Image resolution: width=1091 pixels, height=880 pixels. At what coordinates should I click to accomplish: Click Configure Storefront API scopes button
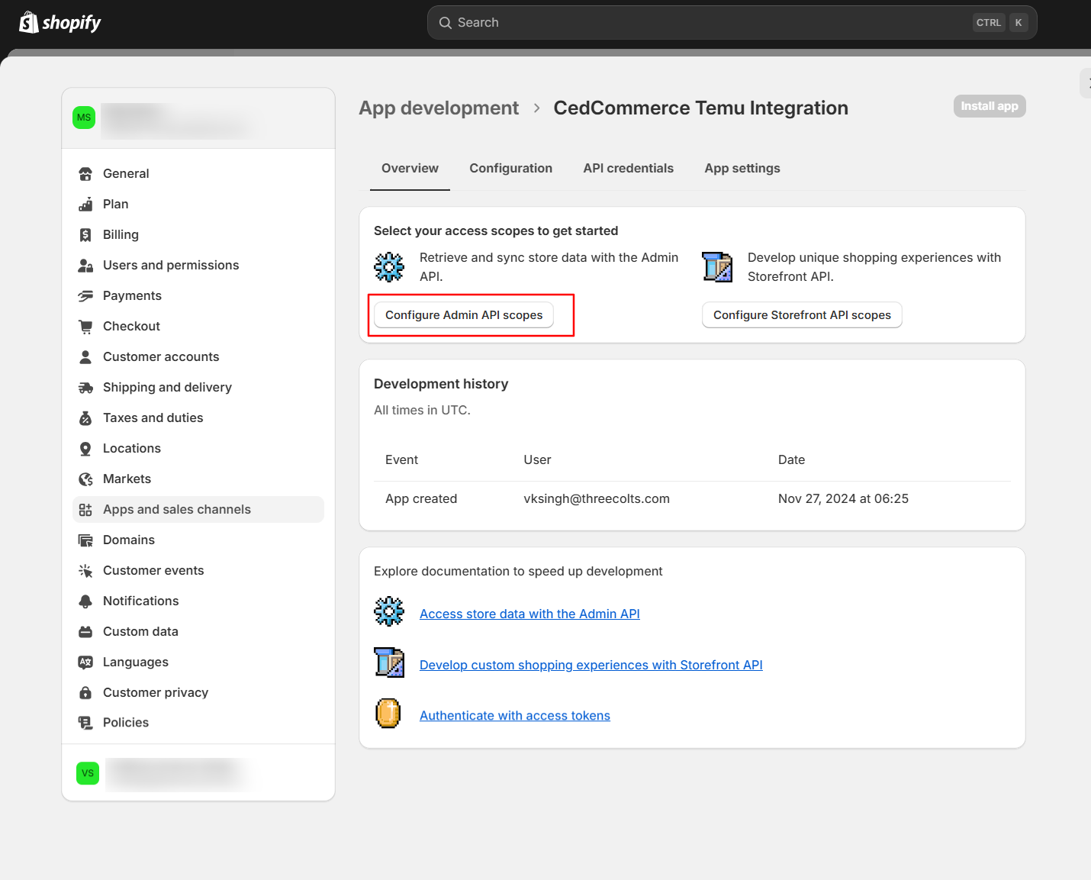pyautogui.click(x=802, y=315)
